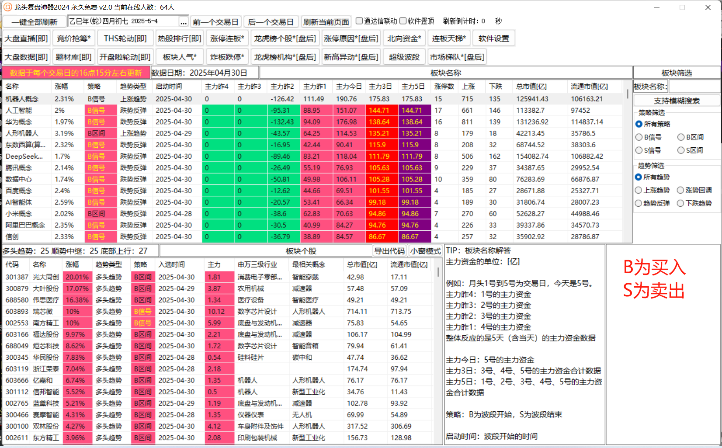
Task: Select 所有趋势 radio button
Action: point(639,177)
